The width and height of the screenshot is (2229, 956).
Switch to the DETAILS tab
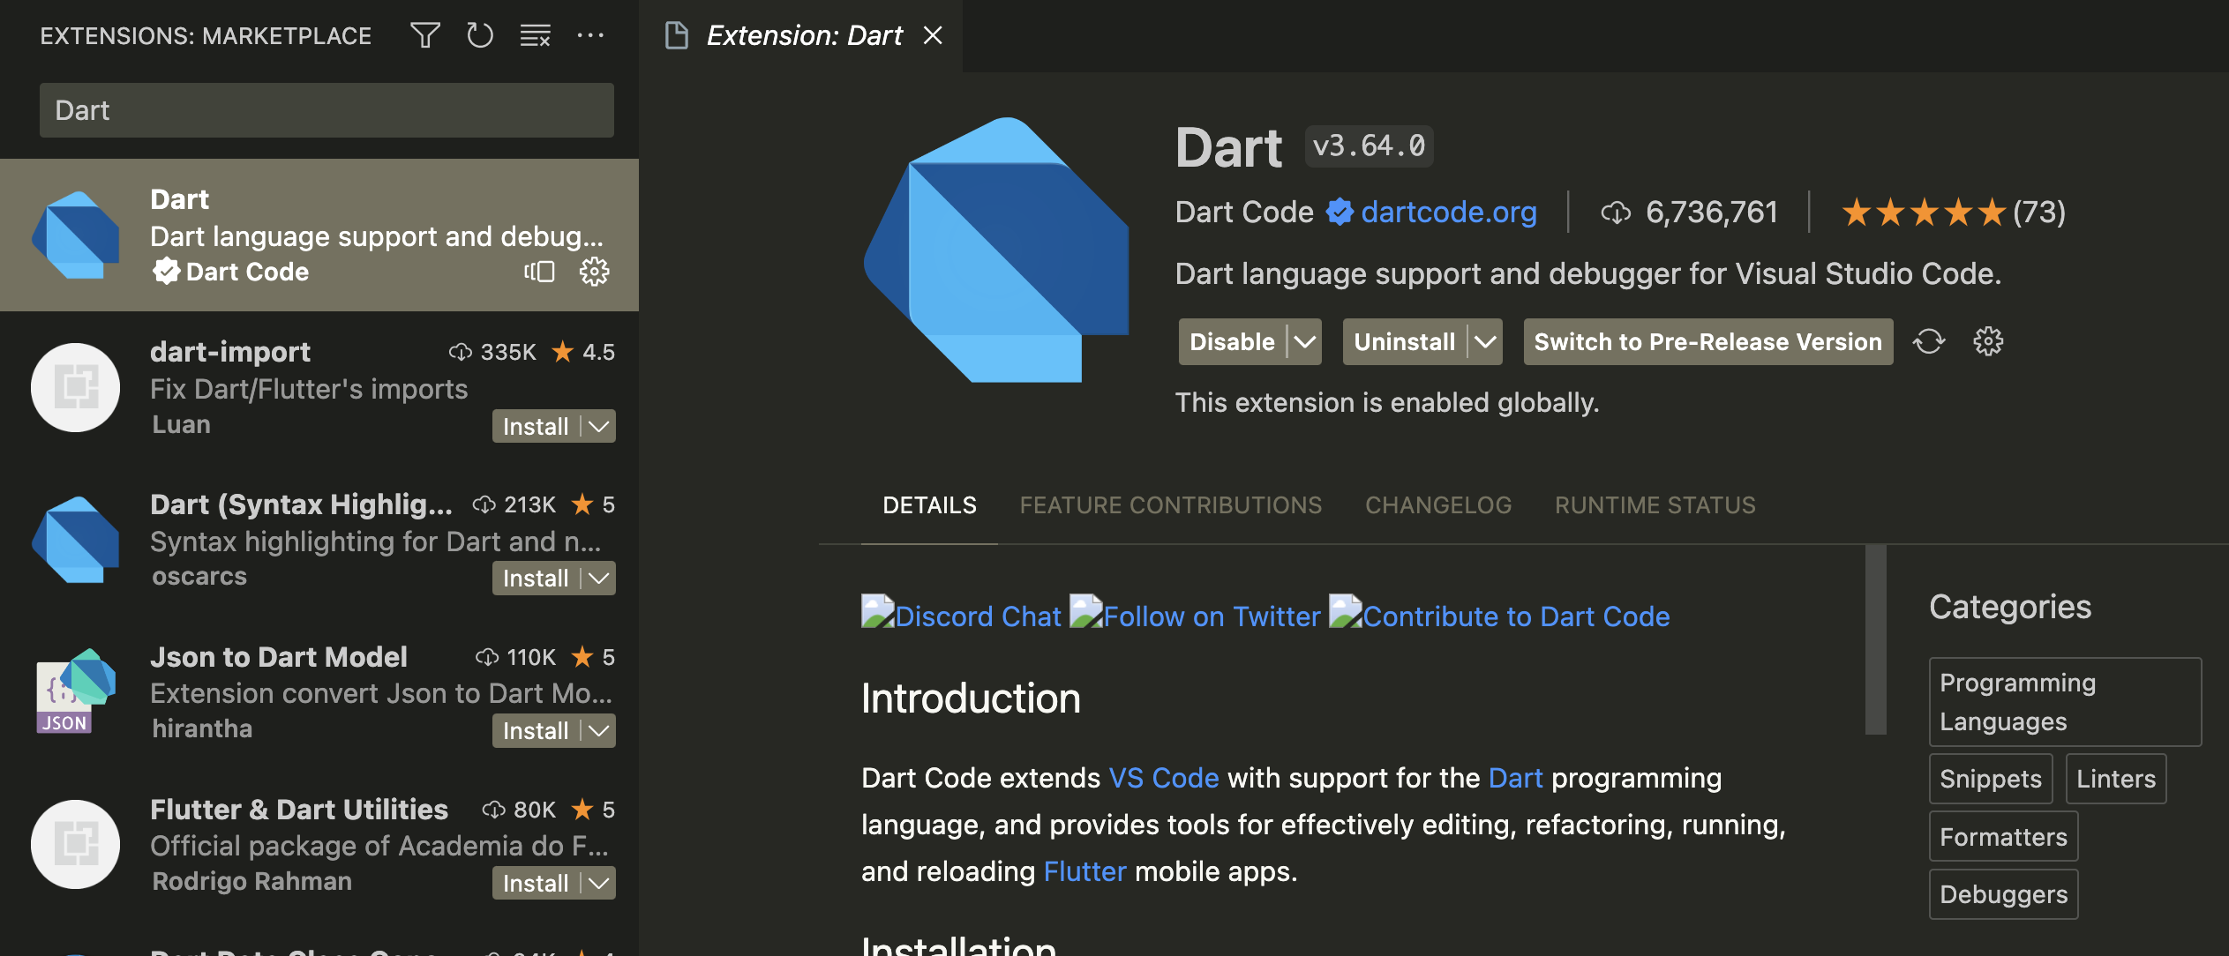point(929,505)
